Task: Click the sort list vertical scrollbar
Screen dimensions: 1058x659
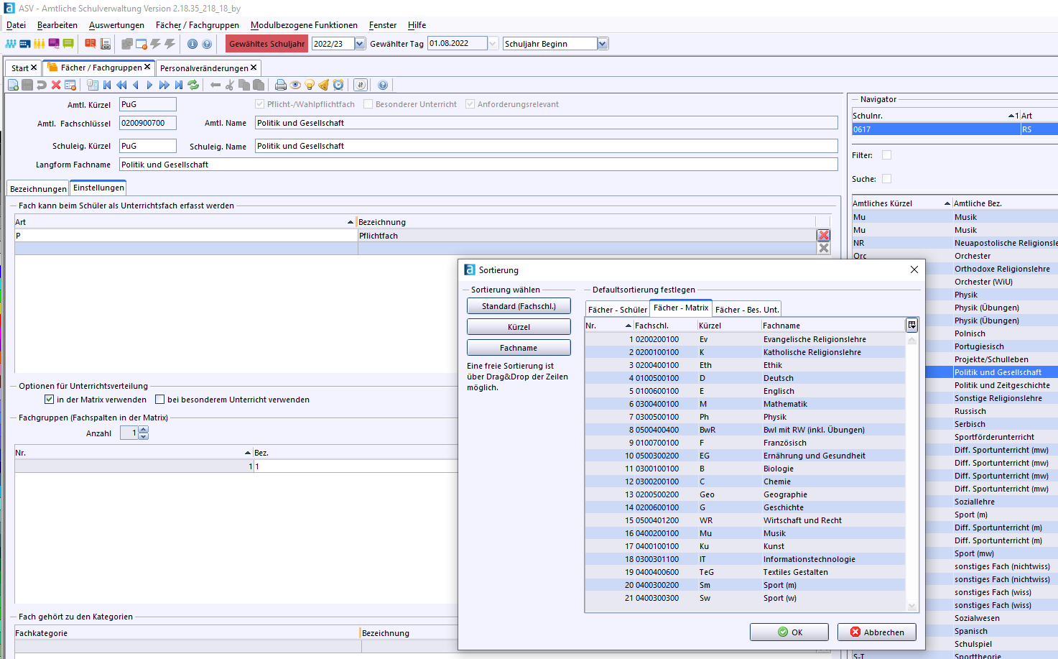Action: [x=912, y=473]
